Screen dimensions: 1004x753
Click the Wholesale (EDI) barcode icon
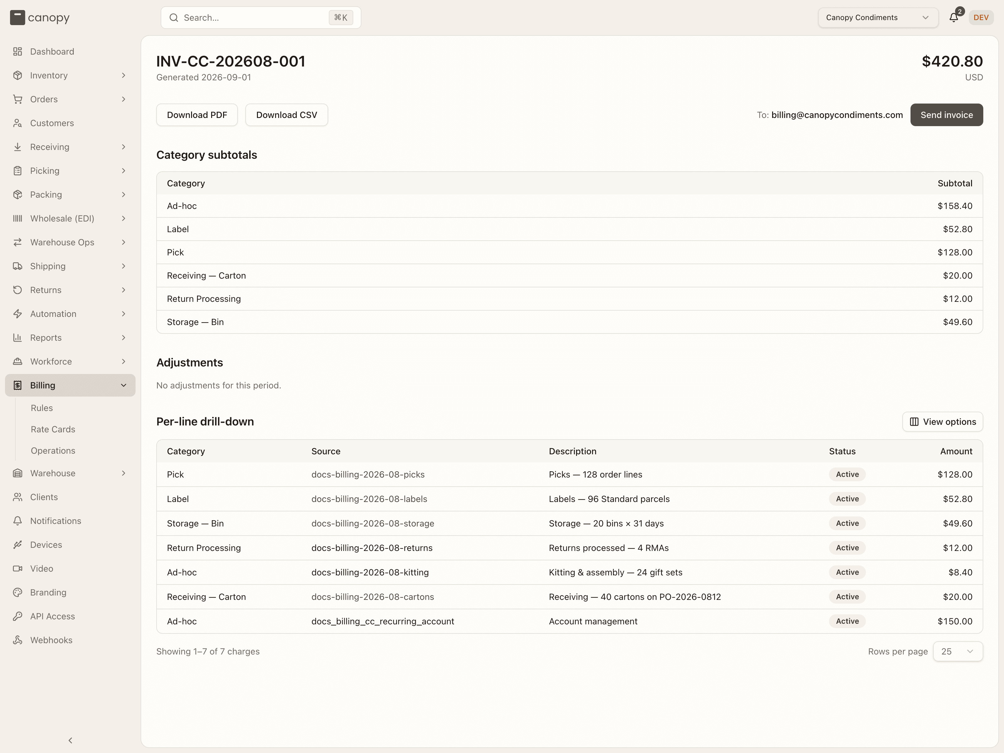point(18,218)
